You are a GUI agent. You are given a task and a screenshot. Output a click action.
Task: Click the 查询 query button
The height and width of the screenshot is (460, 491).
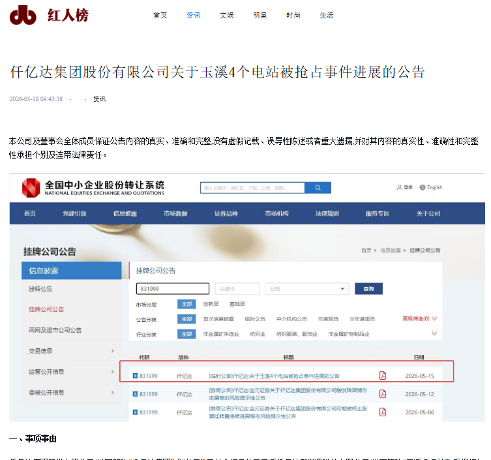click(x=368, y=288)
